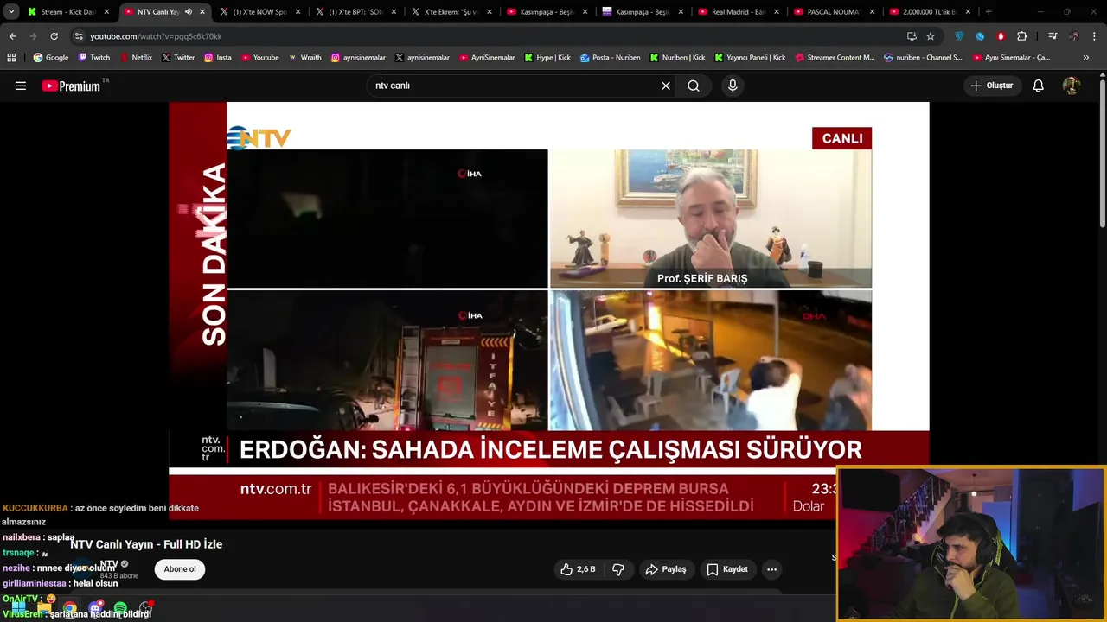1107x622 pixels.
Task: View site information icon in address bar
Action: click(x=79, y=36)
